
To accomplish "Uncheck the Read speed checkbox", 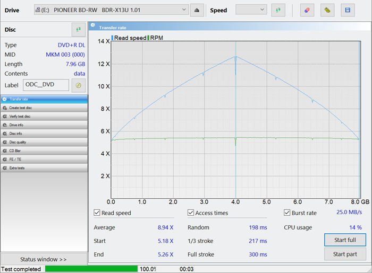I will point(97,213).
